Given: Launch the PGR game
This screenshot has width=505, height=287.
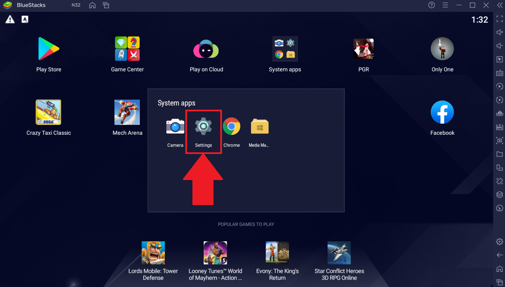Looking at the screenshot, I should coord(363,49).
